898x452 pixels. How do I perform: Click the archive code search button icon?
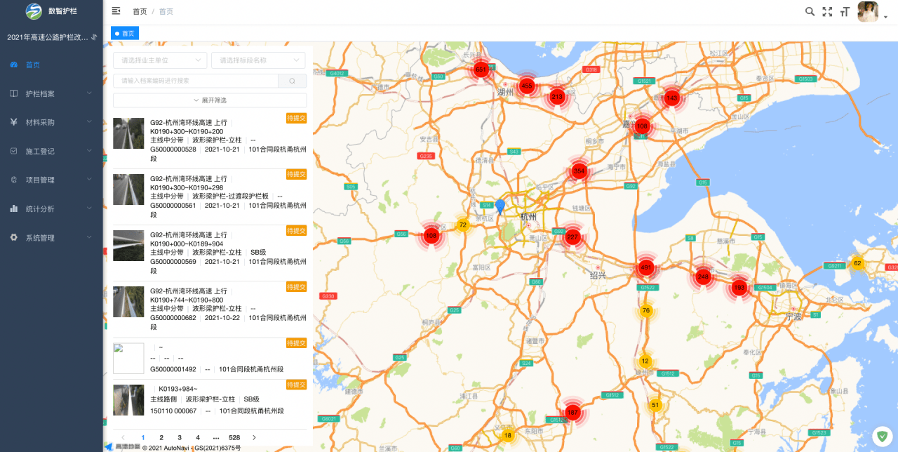(292, 81)
